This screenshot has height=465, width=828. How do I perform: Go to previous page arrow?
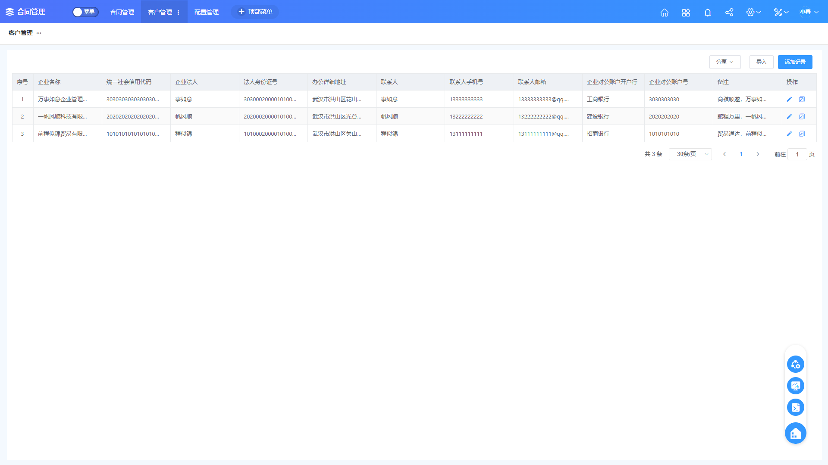coord(724,154)
